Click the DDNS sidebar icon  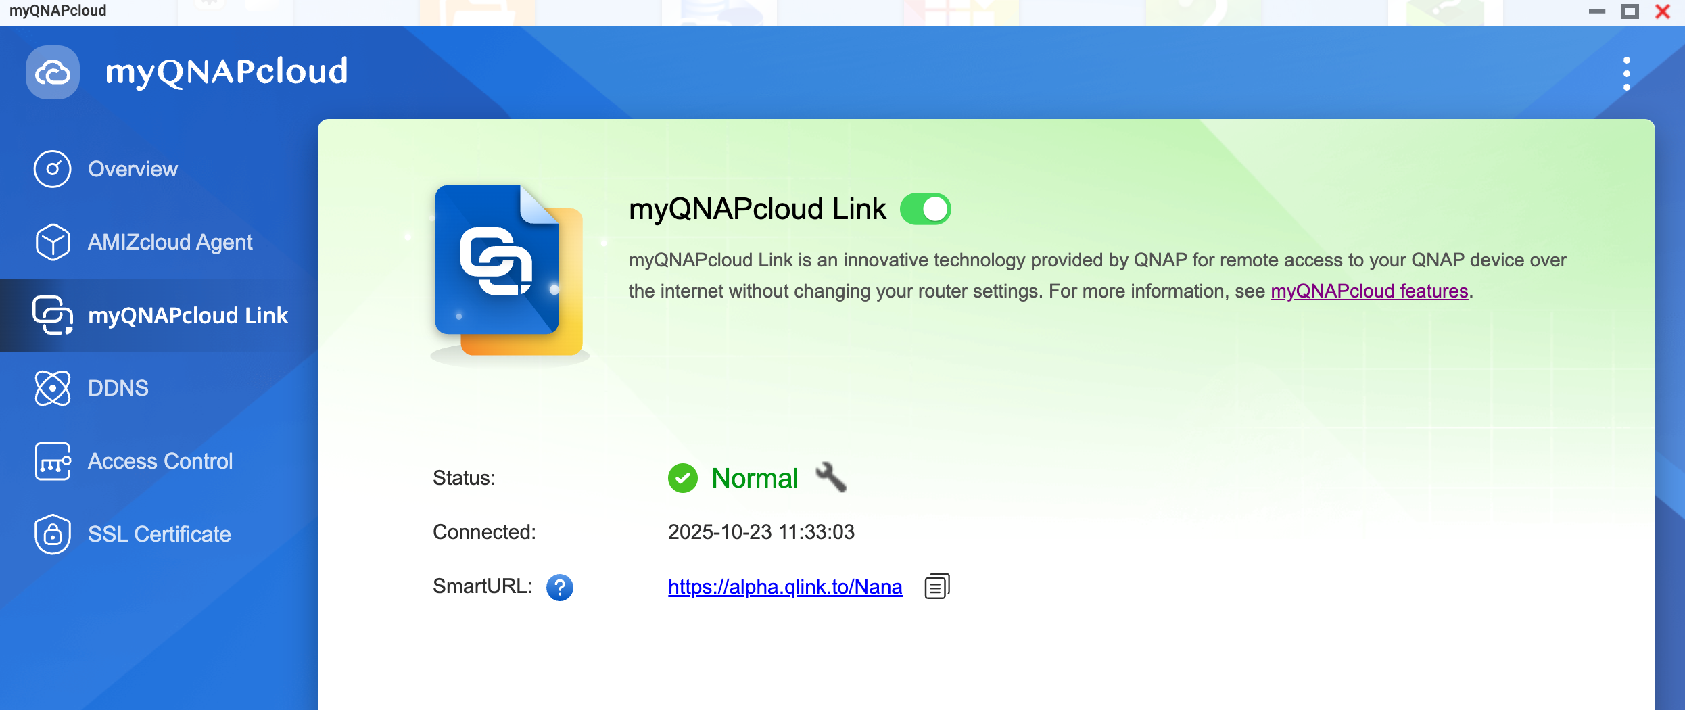[53, 388]
